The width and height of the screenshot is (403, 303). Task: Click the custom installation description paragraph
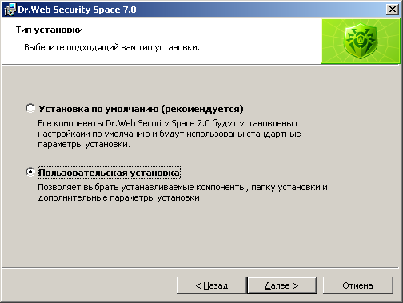click(x=182, y=193)
